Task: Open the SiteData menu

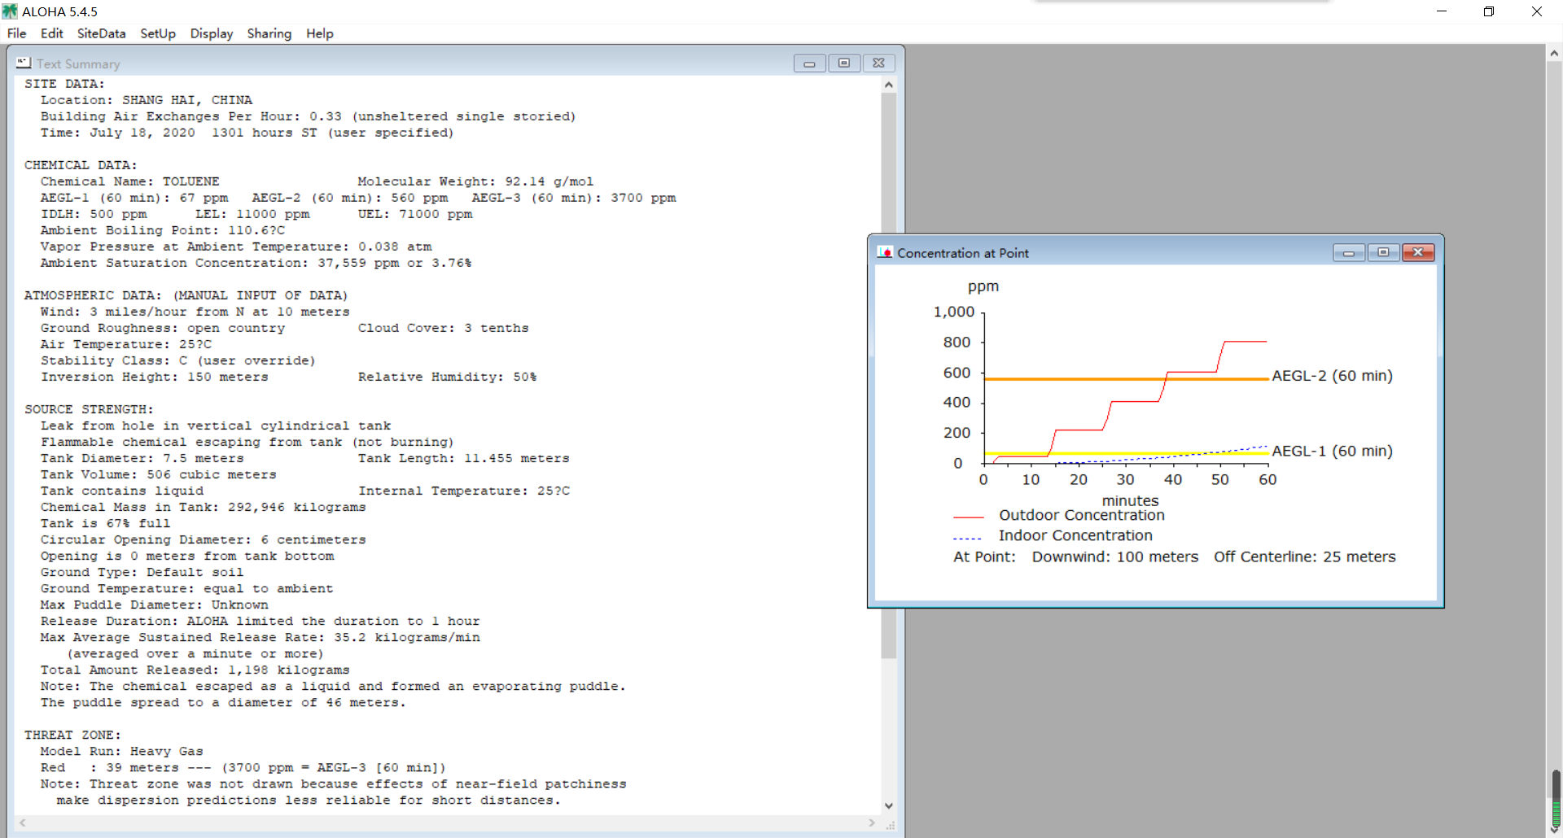Action: pos(101,33)
